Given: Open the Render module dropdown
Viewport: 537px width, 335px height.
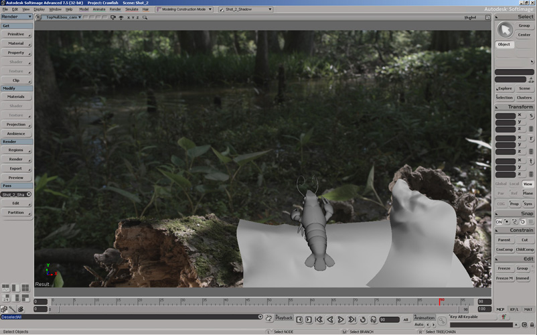Looking at the screenshot, I should click(x=17, y=17).
